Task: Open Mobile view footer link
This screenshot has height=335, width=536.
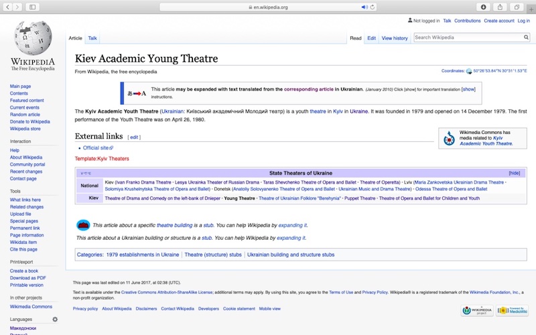Action: 270,308
